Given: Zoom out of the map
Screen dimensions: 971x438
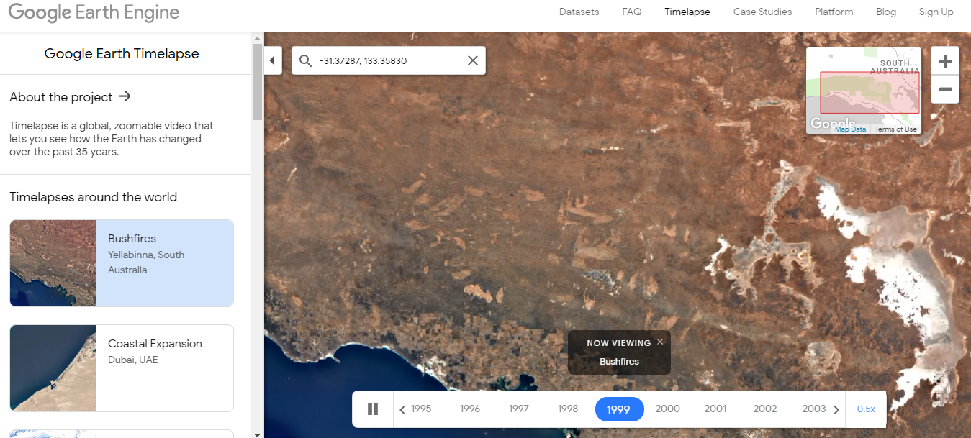Looking at the screenshot, I should point(946,90).
